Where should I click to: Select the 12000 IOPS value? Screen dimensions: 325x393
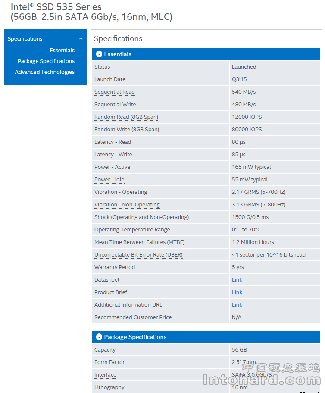pos(247,117)
